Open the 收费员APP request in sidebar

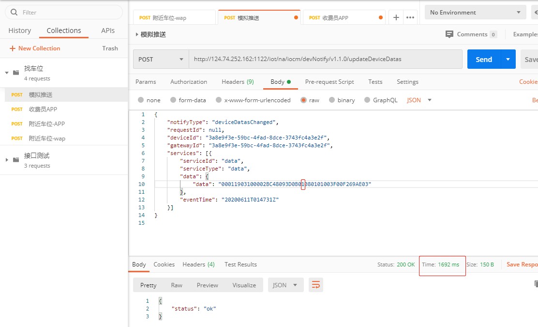pyautogui.click(x=43, y=109)
